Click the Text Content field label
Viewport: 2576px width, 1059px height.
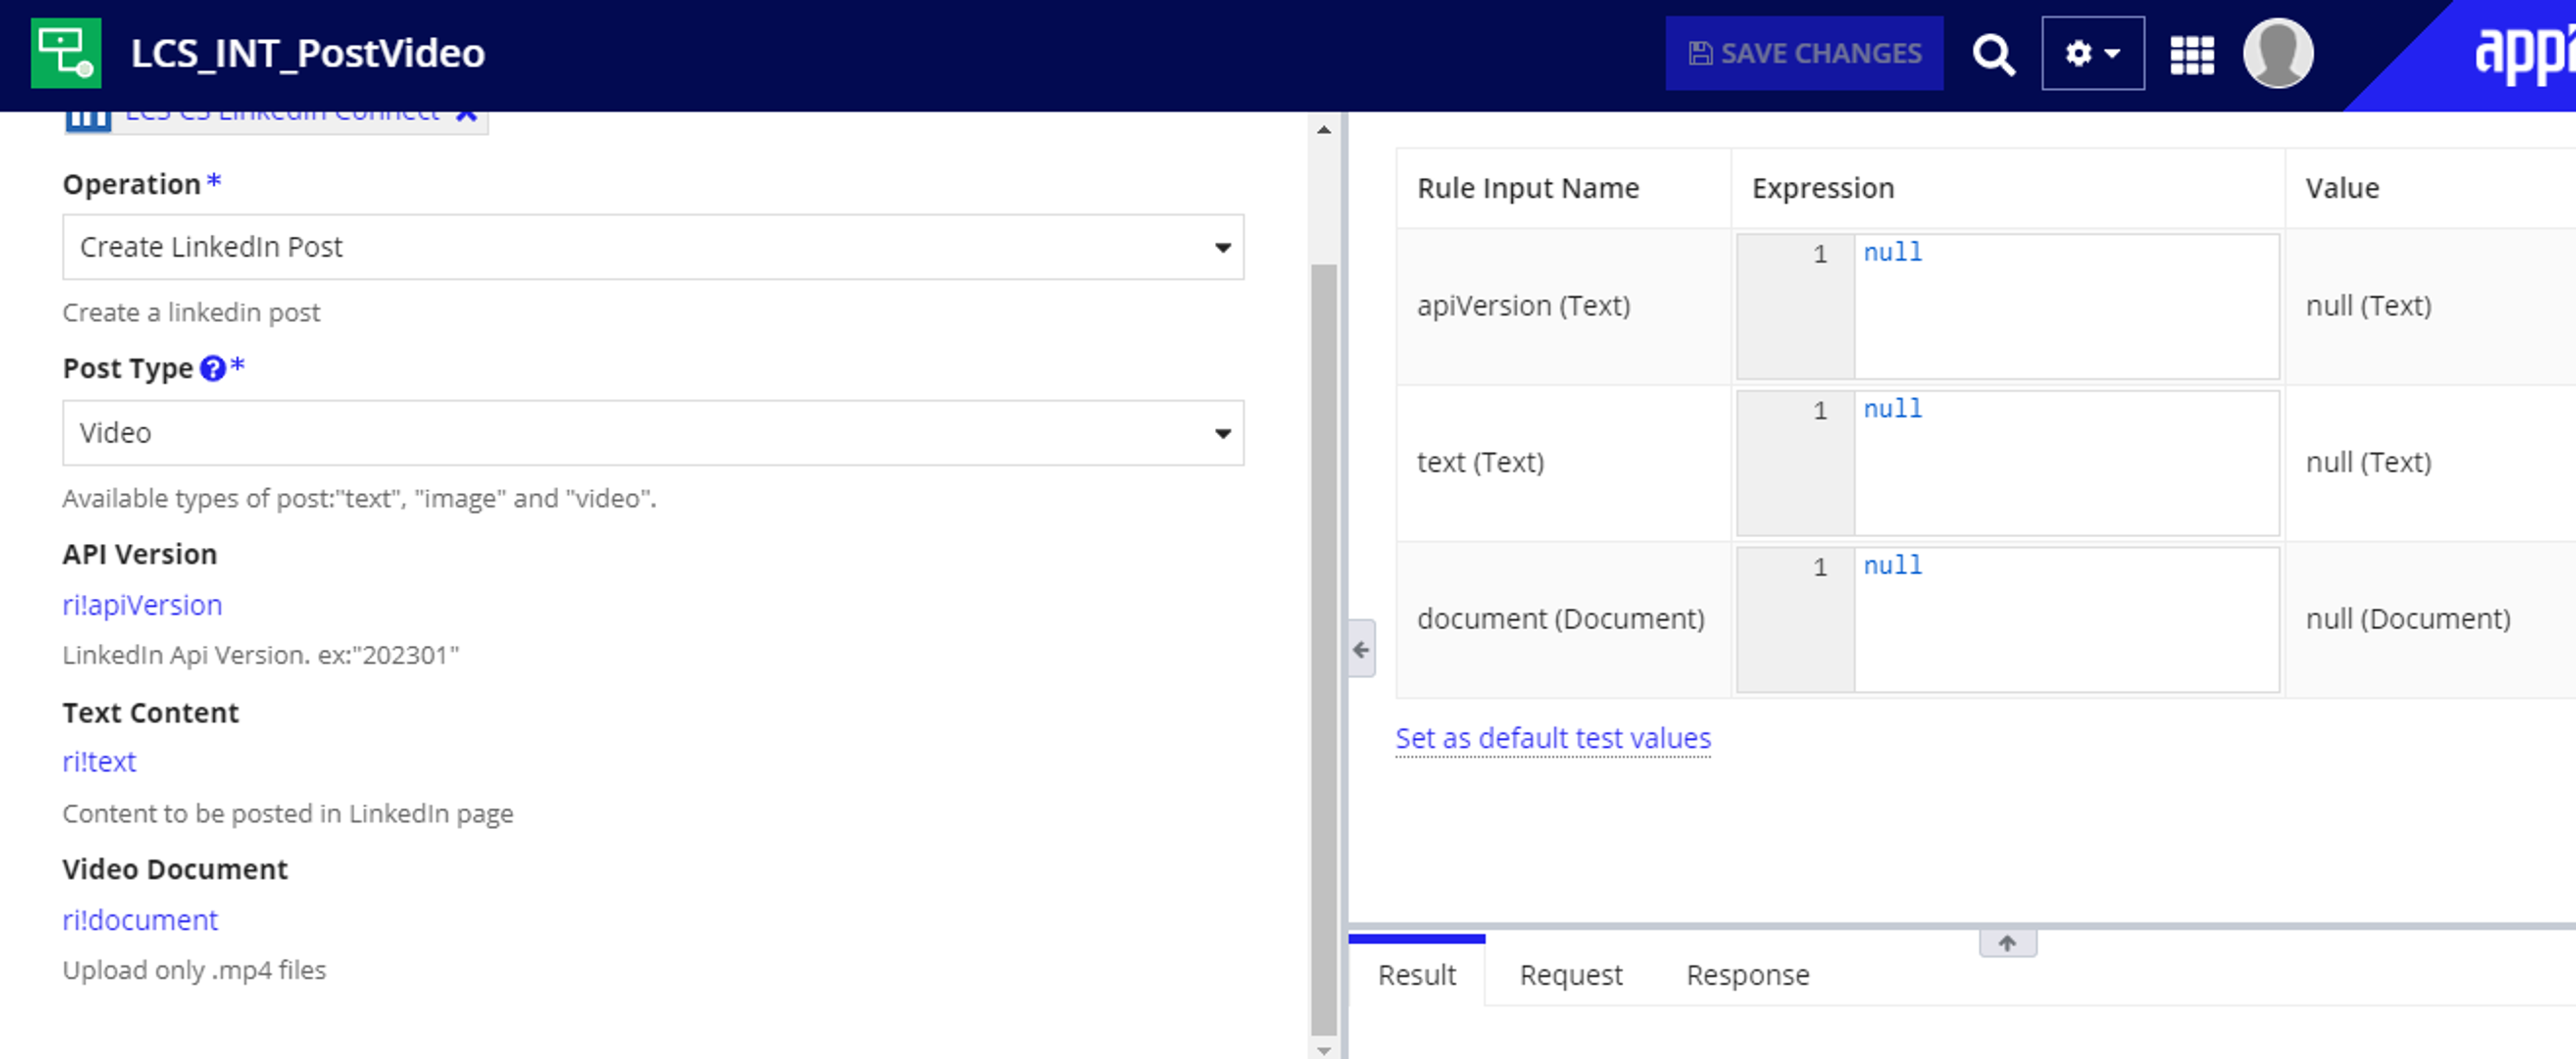click(x=151, y=713)
